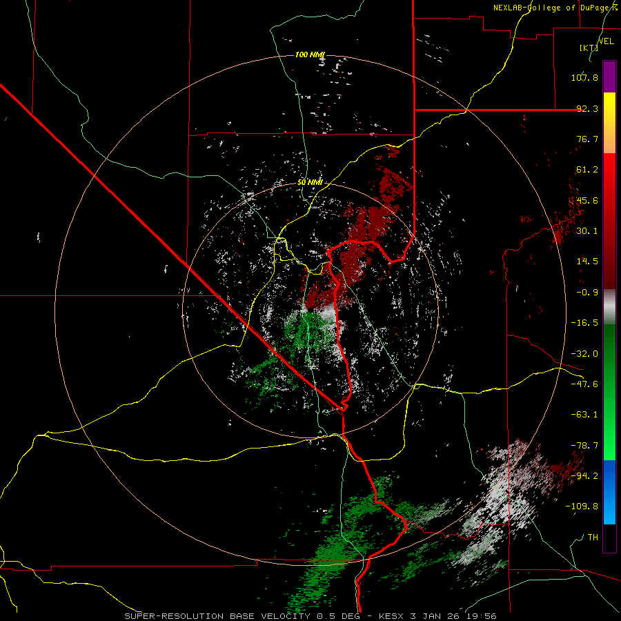Select the green segment of the color bar

pyautogui.click(x=609, y=392)
